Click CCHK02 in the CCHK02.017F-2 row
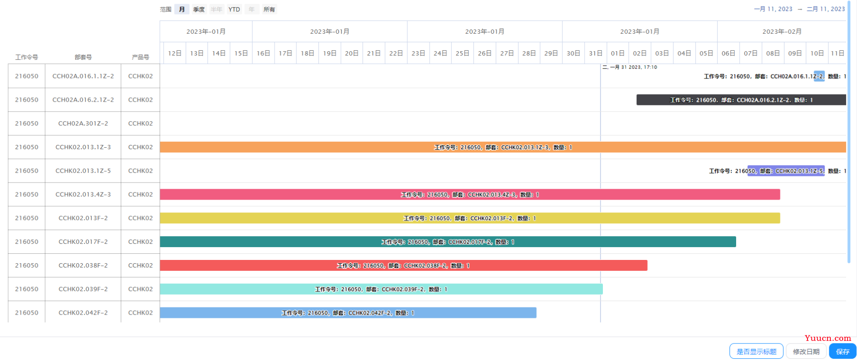This screenshot has width=857, height=364. tap(140, 242)
